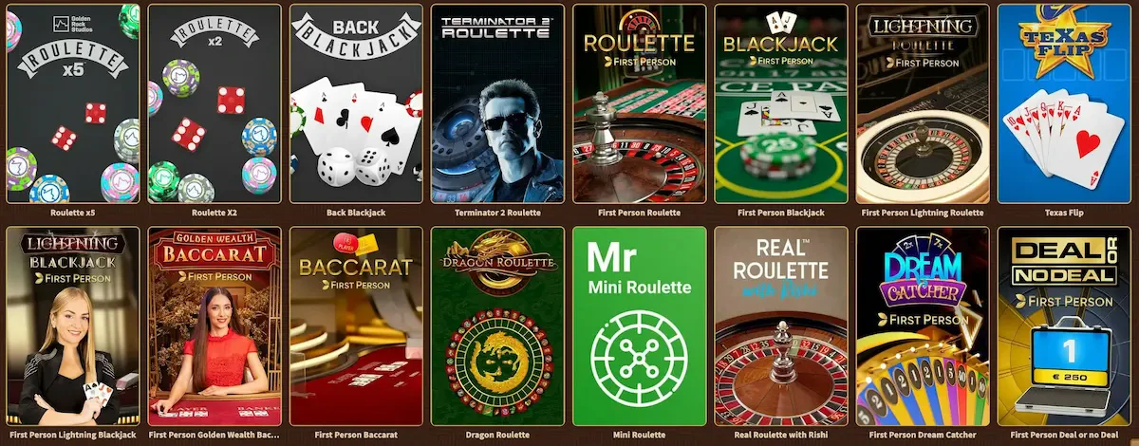Open the Texas Flip card game

click(x=1065, y=104)
